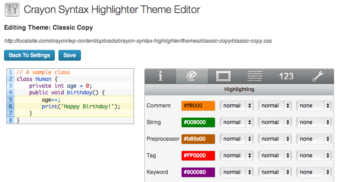
Task: Open Keyword none decoration dropdown
Action: point(314,172)
